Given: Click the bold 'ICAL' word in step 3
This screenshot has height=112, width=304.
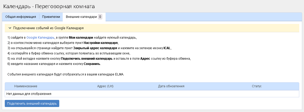Looking at the screenshot, I should point(167,48).
